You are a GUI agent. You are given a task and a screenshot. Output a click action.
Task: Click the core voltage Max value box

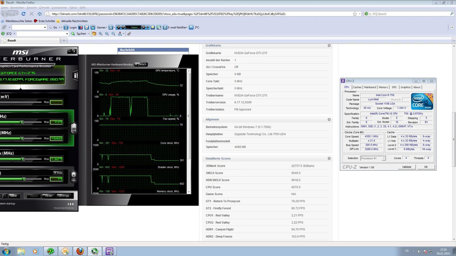pos(56,102)
